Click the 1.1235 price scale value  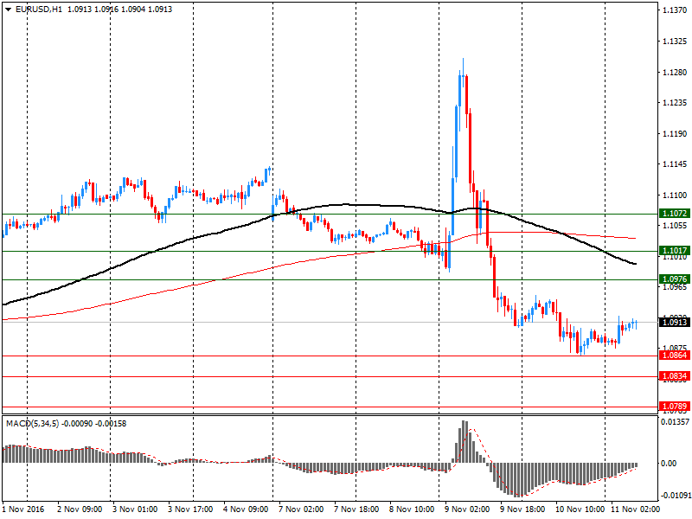(675, 103)
